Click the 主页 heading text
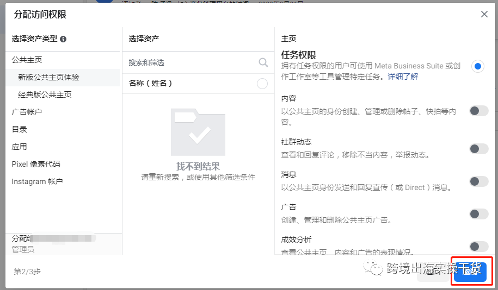The image size is (498, 290). click(x=288, y=39)
